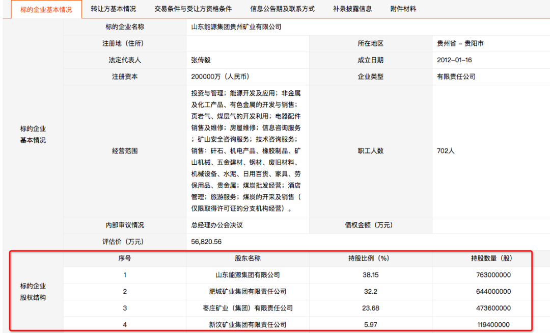550x333 pixels.
Task: Click the 职工人数 label
Action: 370,151
